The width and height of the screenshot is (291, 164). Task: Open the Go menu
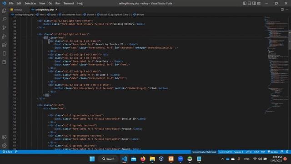pyautogui.click(x=50, y=3)
